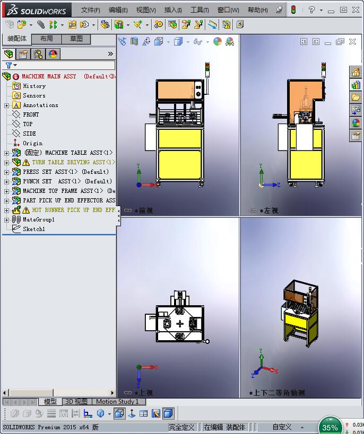Click the Bill of Materials icon

(172, 24)
